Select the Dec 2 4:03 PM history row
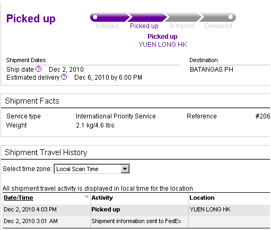This screenshot has height=230, width=271. (x=136, y=209)
